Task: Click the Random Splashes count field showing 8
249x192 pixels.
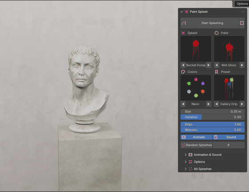Action: pyautogui.click(x=229, y=145)
